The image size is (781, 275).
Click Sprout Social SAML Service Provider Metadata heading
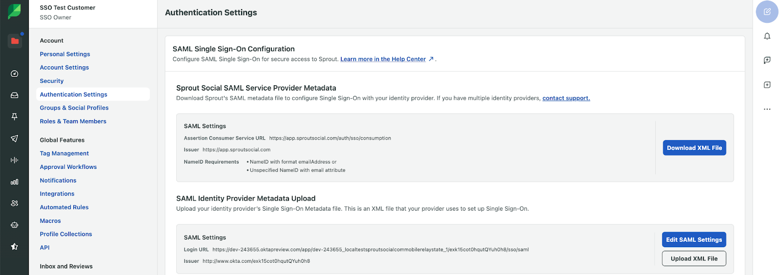click(x=256, y=88)
